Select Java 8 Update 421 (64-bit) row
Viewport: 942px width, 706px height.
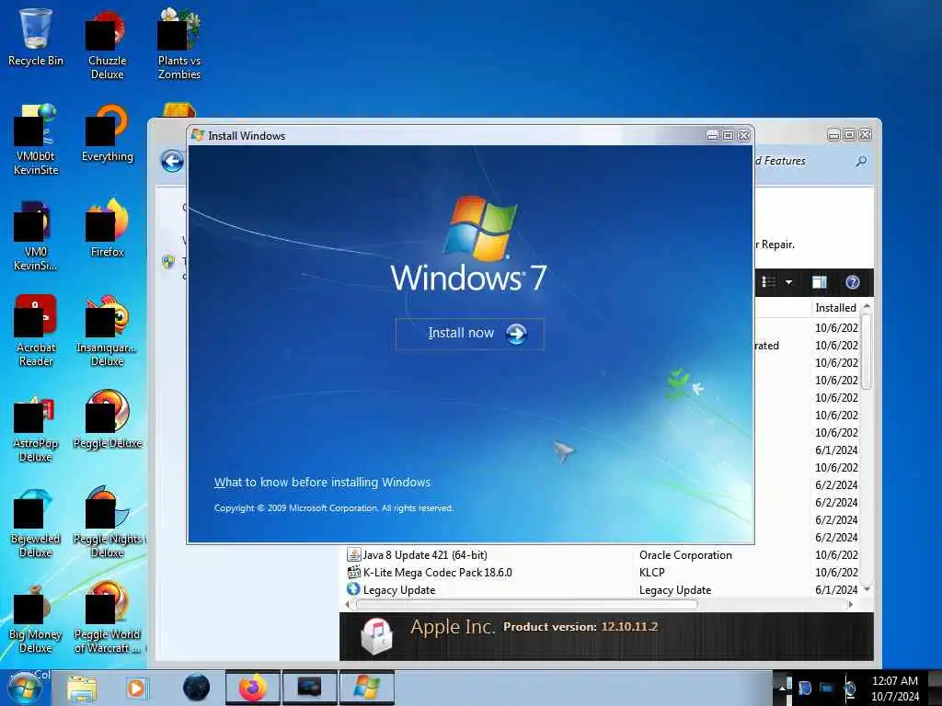pos(603,554)
